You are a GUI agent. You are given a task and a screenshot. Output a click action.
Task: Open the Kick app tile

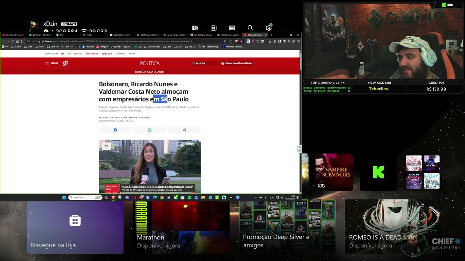point(378,172)
